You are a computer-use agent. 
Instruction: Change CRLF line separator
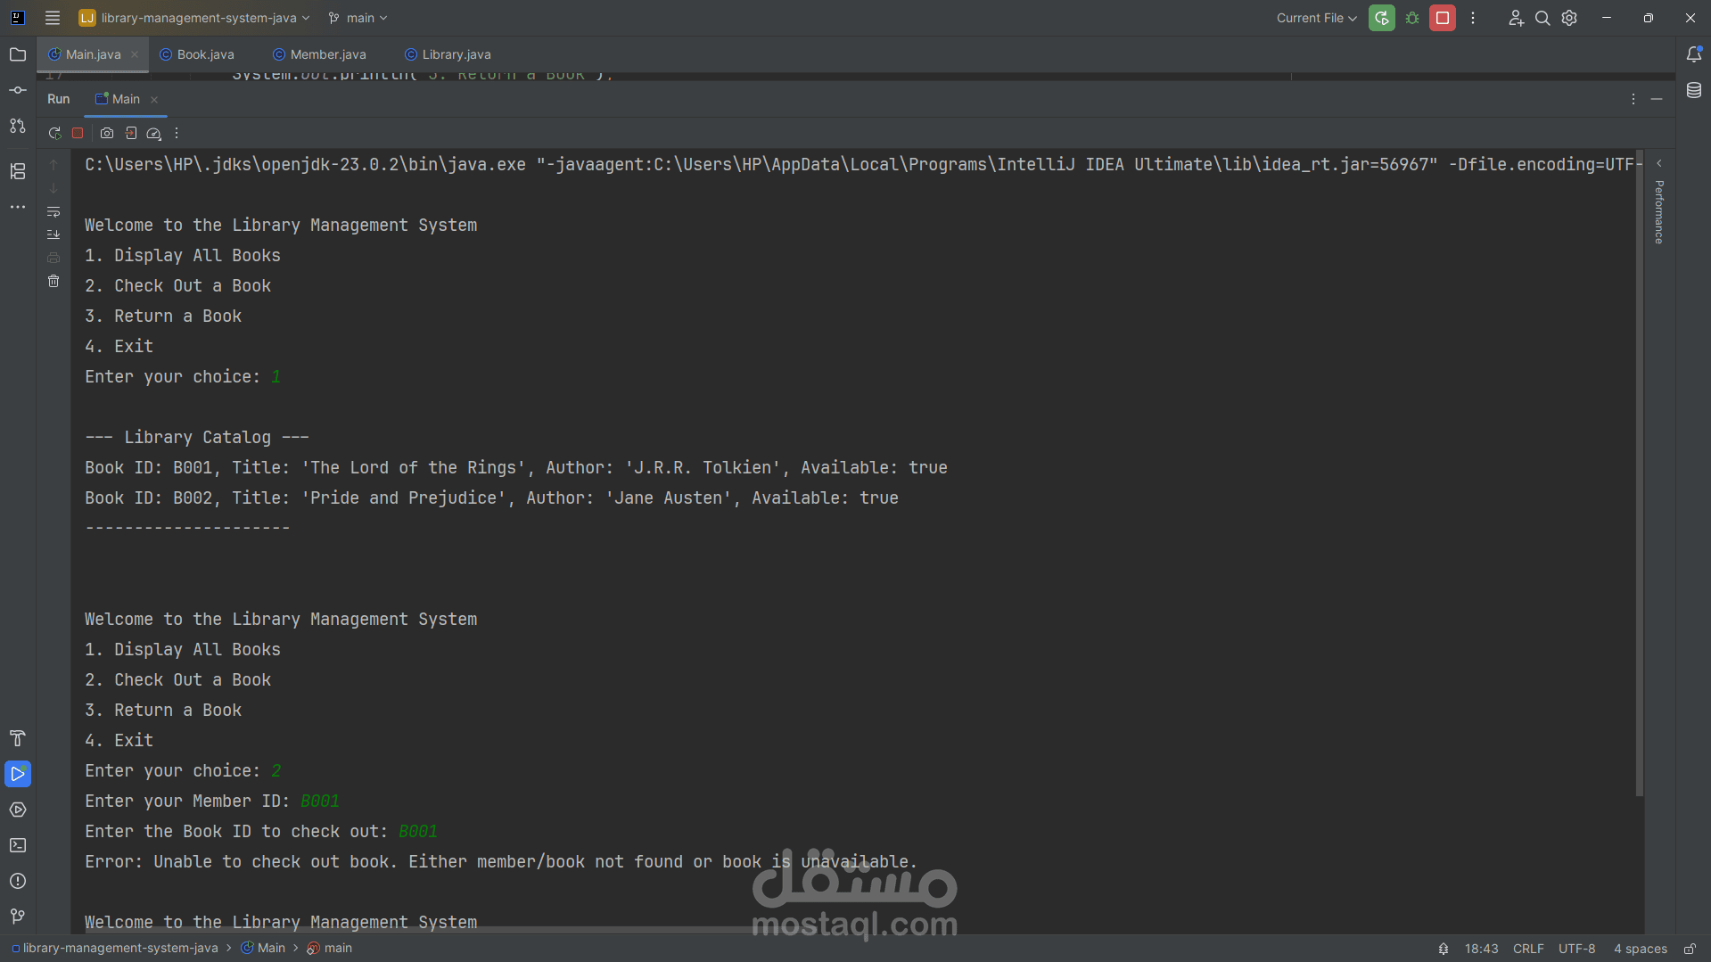point(1528,949)
